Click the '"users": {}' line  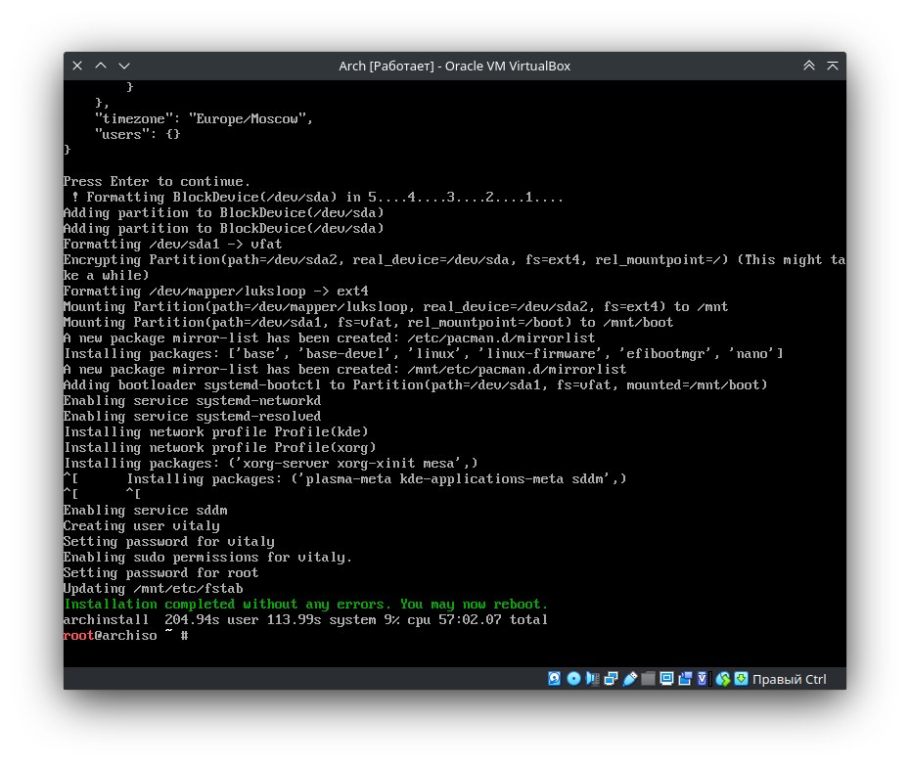pos(138,135)
